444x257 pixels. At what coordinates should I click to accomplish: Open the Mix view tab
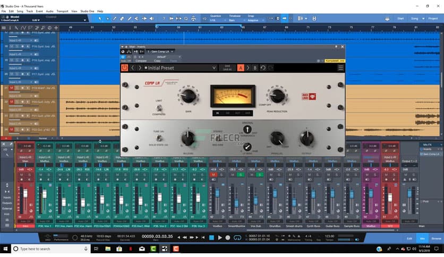click(x=422, y=238)
